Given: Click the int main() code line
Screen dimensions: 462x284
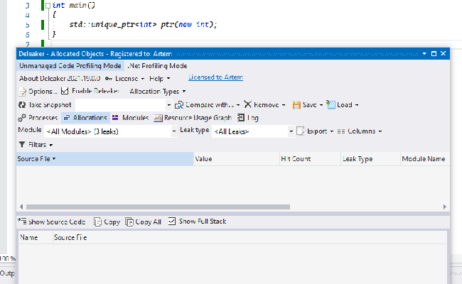Looking at the screenshot, I should point(74,5).
